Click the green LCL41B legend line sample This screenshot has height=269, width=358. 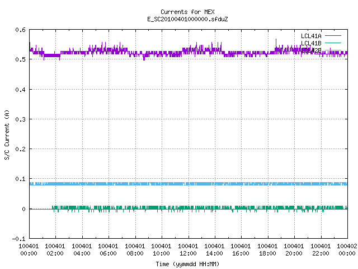click(333, 43)
